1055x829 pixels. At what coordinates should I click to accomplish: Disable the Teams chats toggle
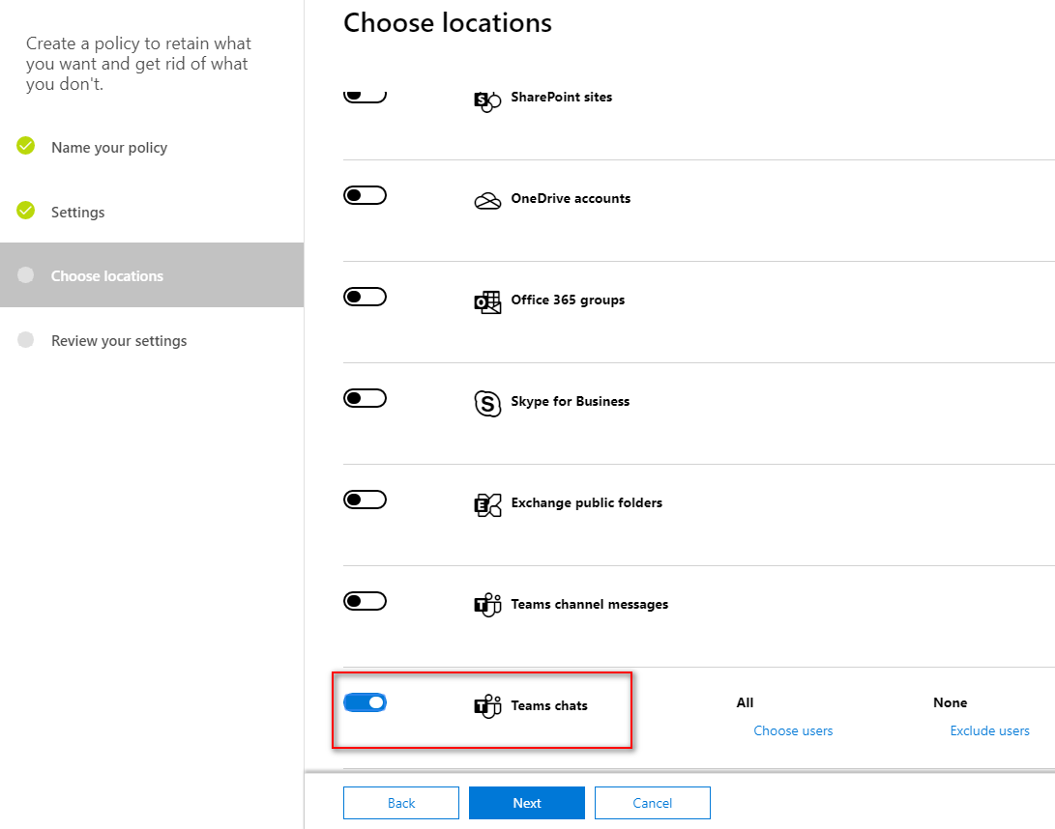point(365,702)
